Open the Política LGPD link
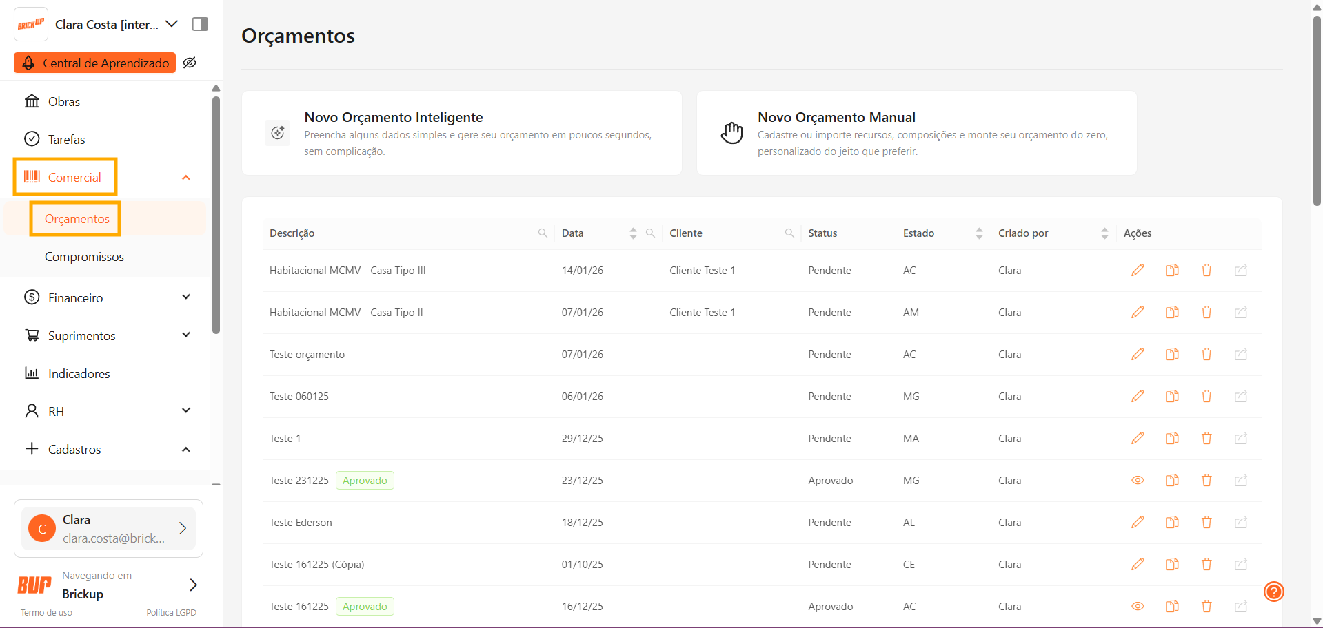The width and height of the screenshot is (1323, 628). (171, 612)
